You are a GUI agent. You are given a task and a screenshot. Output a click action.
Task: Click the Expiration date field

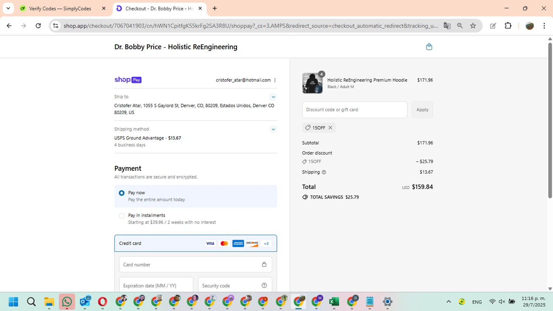[x=156, y=286]
